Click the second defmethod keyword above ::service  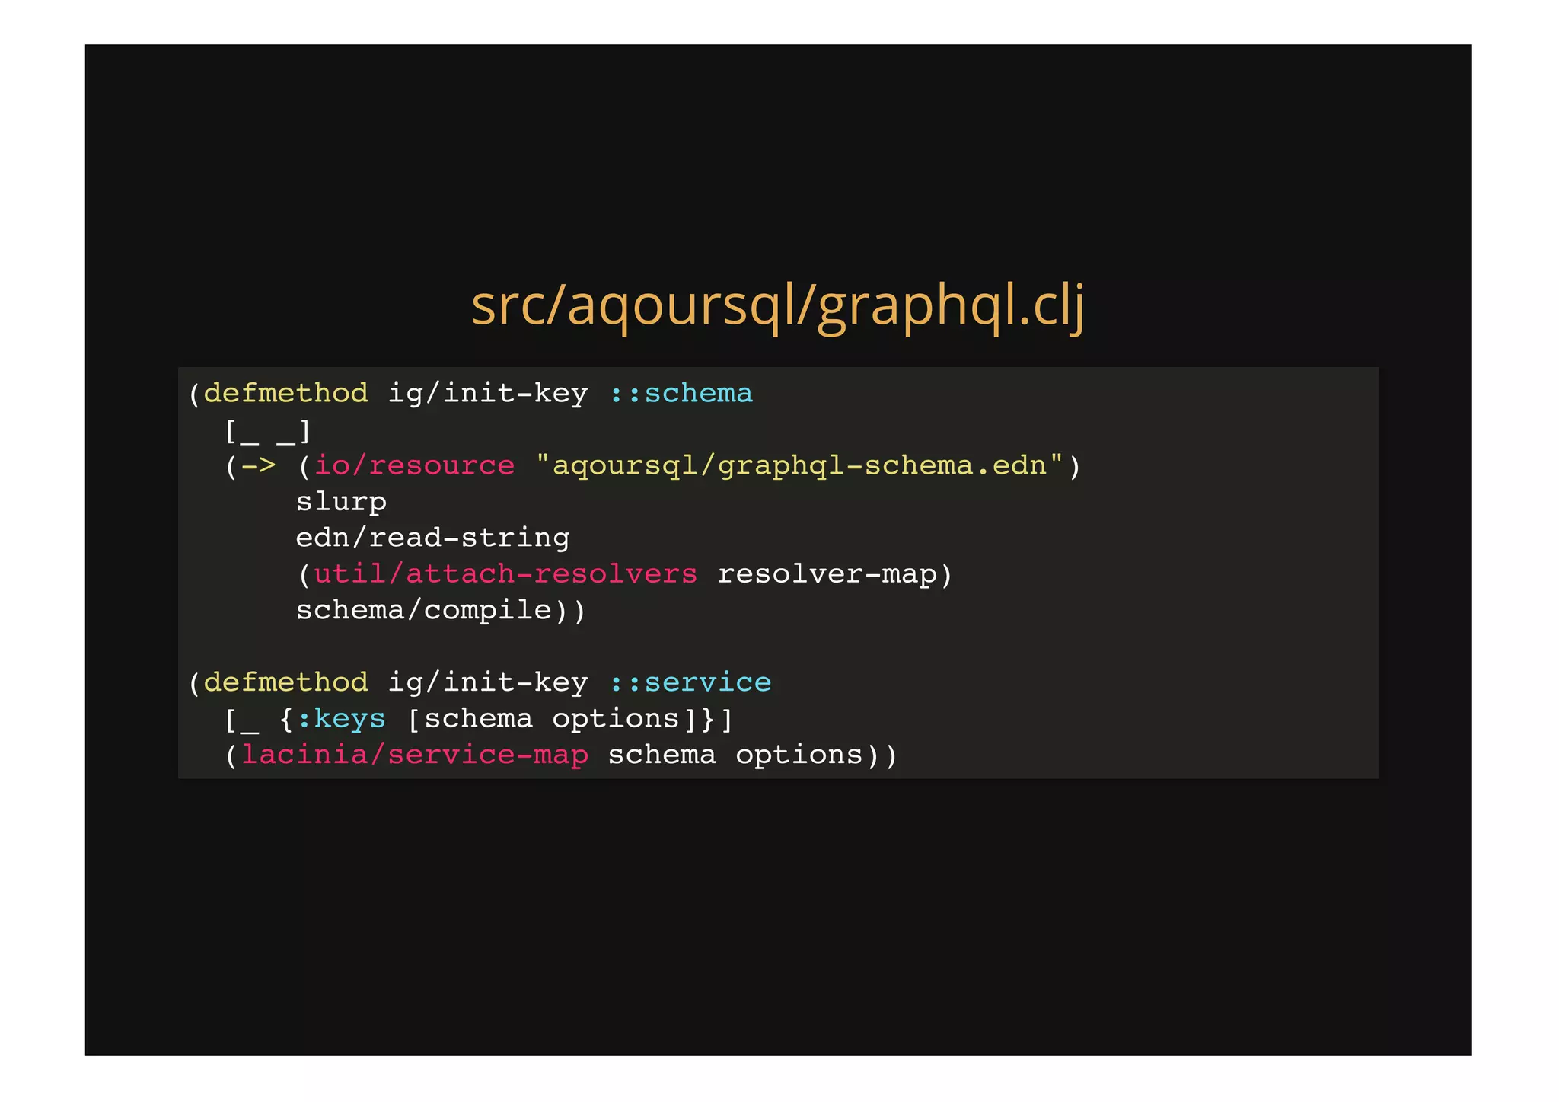286,682
